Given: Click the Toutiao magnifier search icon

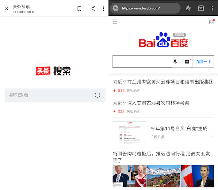Looking at the screenshot, I should 98,95.
